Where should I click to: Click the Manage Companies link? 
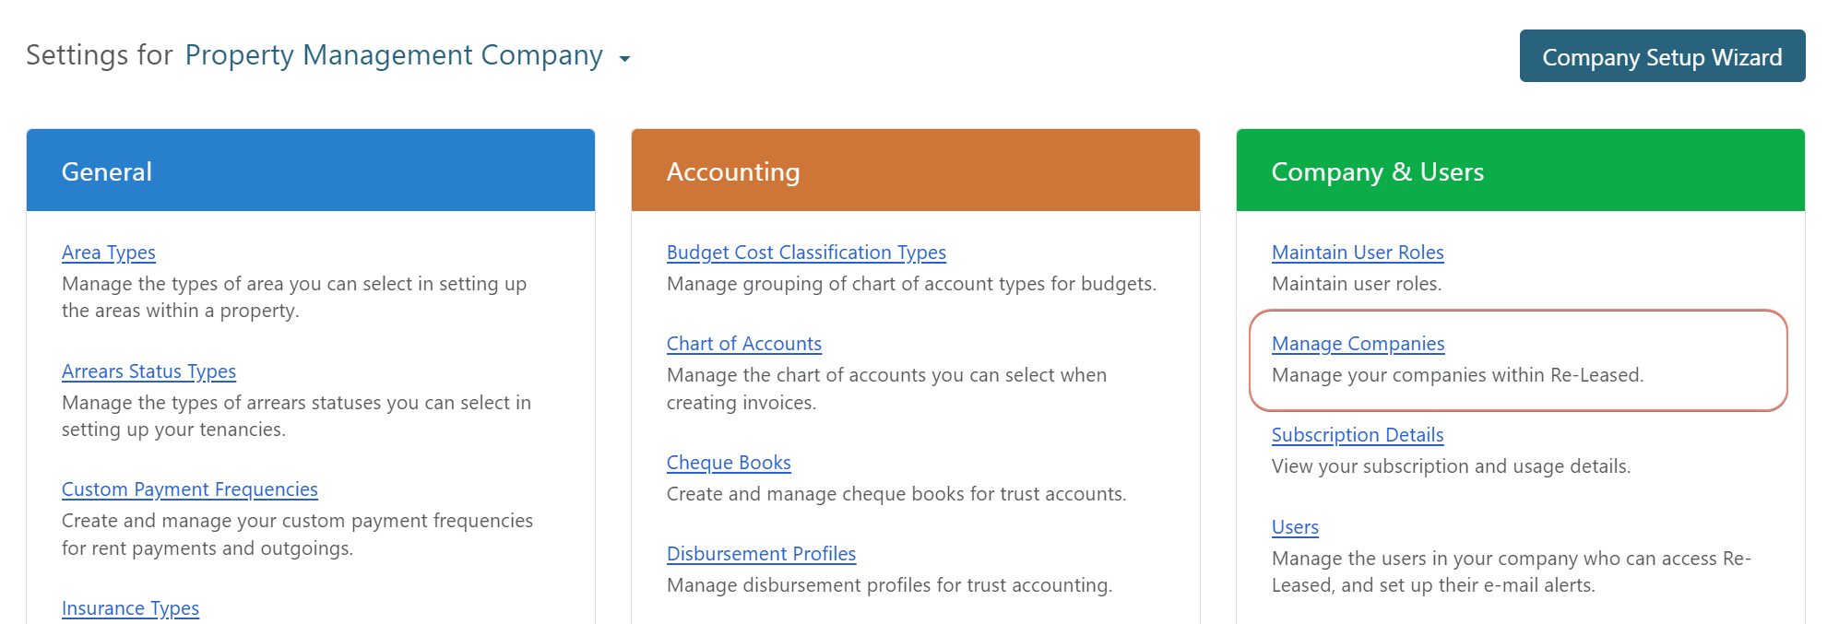click(1358, 344)
